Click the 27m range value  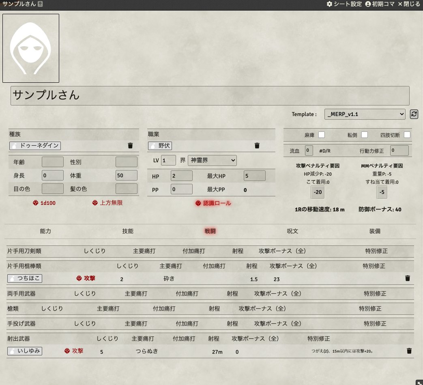[x=217, y=352]
